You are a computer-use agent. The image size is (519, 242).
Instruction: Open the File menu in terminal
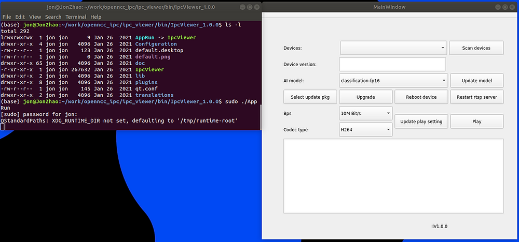[x=7, y=17]
